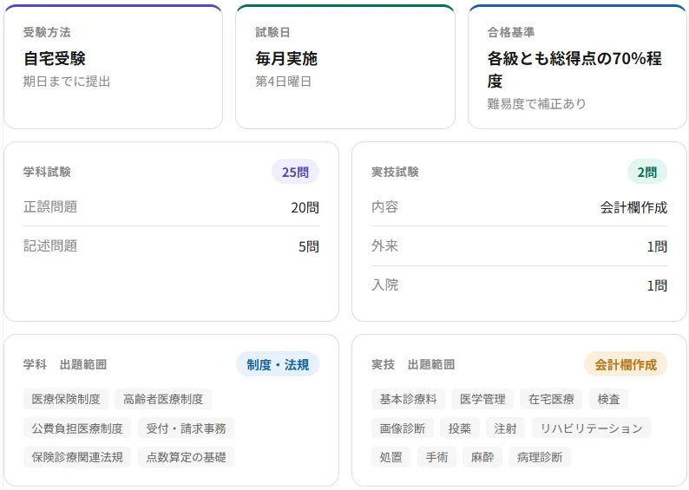Click the 試験日 card label
The width and height of the screenshot is (689, 490).
pos(272,32)
